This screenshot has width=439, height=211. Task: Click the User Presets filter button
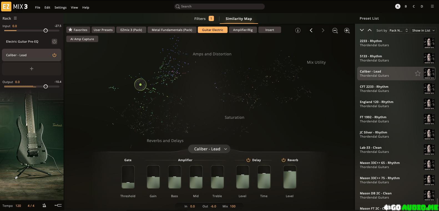103,30
